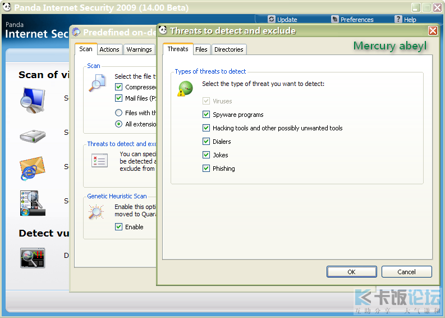Click the Genetic Heuristic Scan magnifier icon

96,212
